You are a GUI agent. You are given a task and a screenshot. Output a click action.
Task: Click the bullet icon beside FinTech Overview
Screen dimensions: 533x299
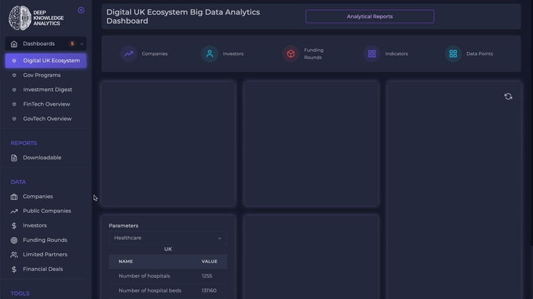point(14,104)
